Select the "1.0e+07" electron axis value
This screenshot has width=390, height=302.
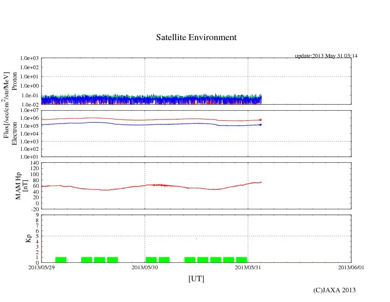click(30, 110)
